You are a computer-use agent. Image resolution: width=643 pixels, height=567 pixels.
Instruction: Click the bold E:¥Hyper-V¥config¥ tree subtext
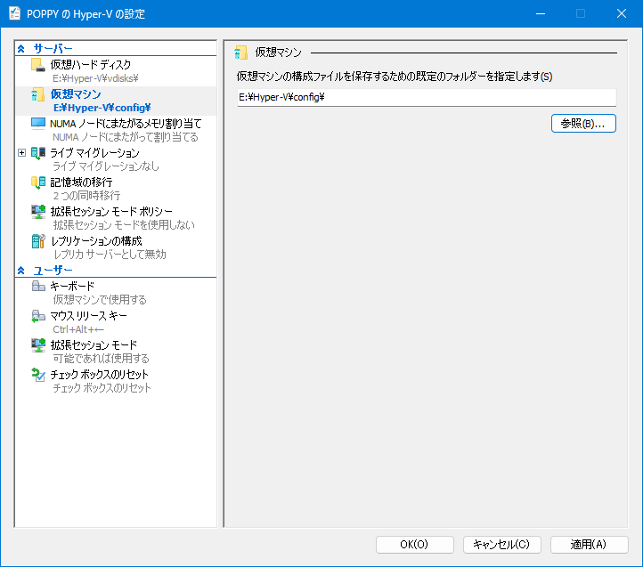coord(102,108)
